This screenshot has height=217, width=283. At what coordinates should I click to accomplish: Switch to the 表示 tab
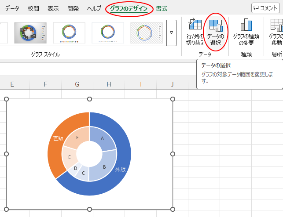click(x=53, y=8)
